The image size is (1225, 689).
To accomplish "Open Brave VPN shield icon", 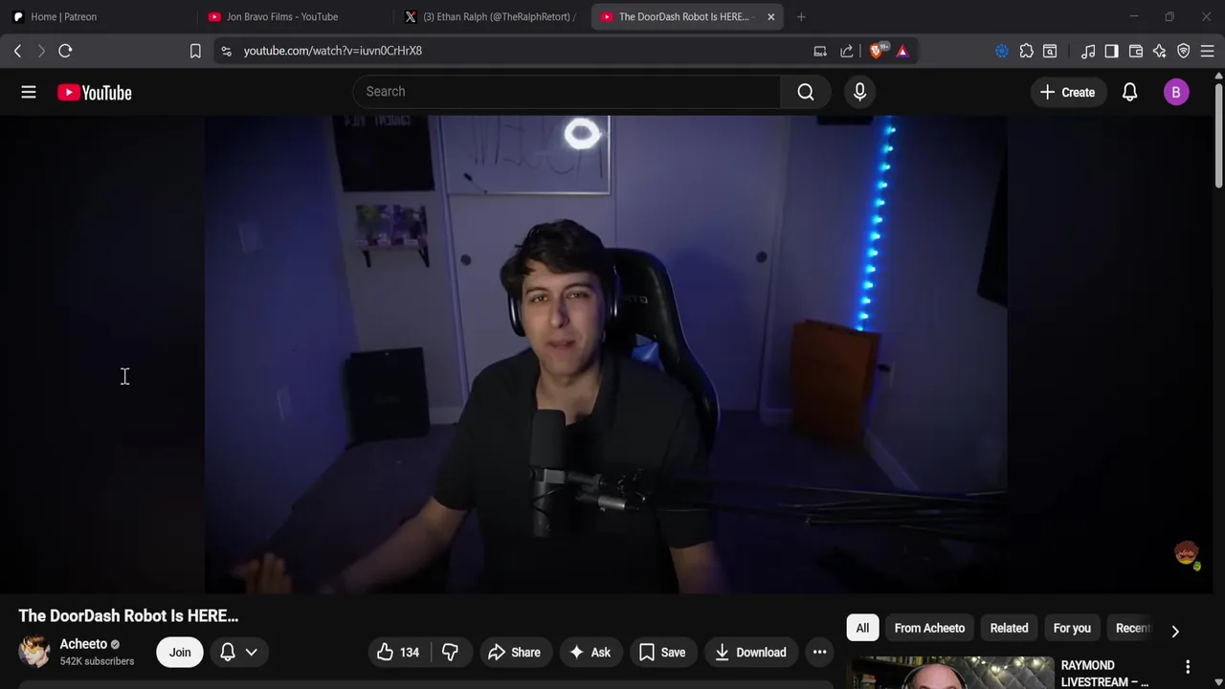I will [1183, 51].
